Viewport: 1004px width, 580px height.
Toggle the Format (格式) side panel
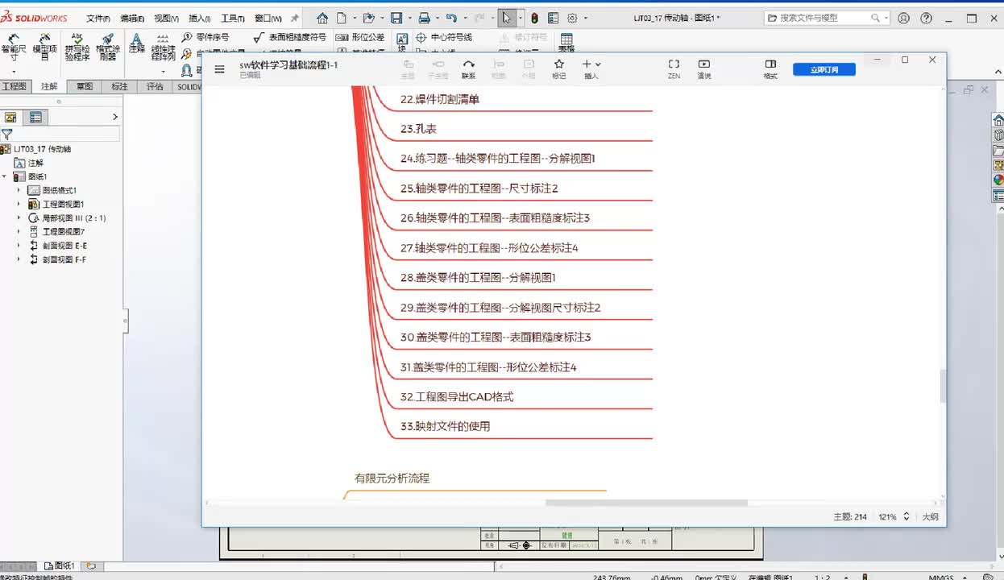770,69
